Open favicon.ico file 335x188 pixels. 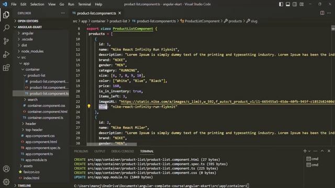(x=31, y=172)
